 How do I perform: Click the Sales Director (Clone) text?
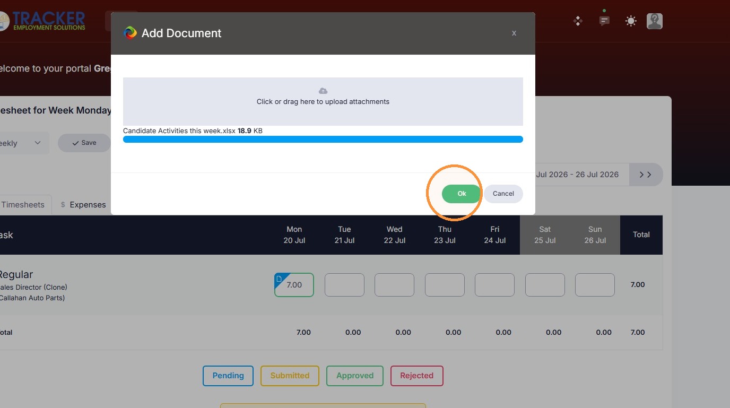pos(33,287)
